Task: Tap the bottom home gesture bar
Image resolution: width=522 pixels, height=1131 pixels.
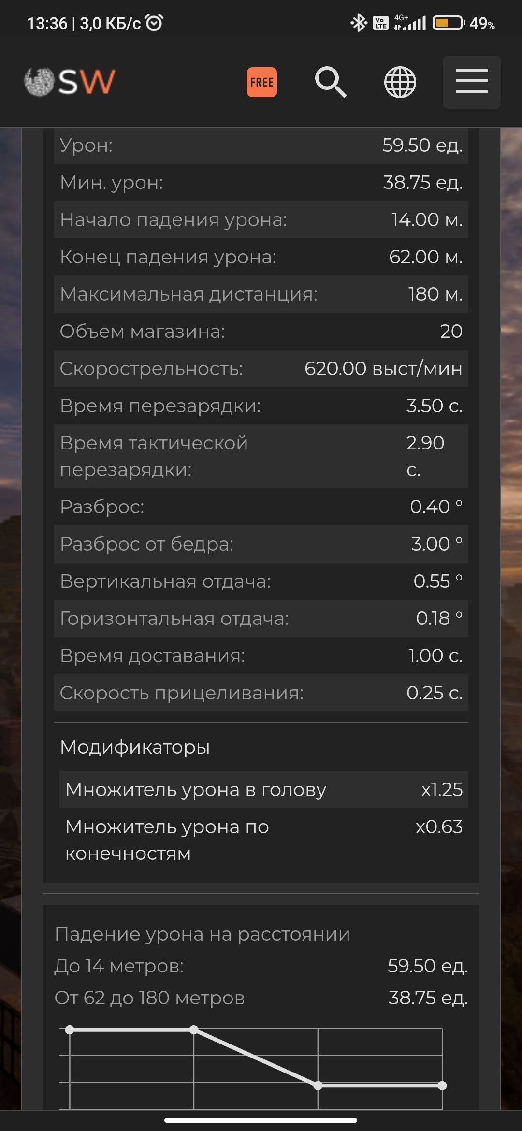Action: (x=261, y=1120)
